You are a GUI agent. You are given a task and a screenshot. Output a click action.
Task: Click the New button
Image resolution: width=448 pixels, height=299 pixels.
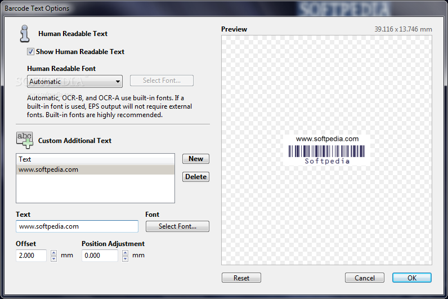click(x=196, y=159)
